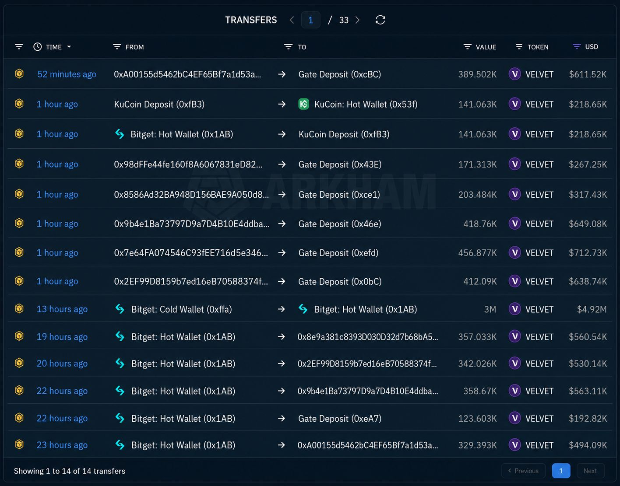Select page 1 pagination button
Screen dimensions: 620x486
pyautogui.click(x=561, y=471)
